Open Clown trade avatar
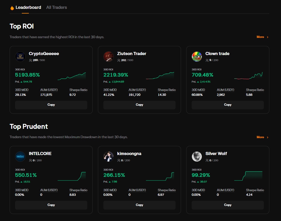Viewport: 281px width, 221px height. click(x=197, y=56)
